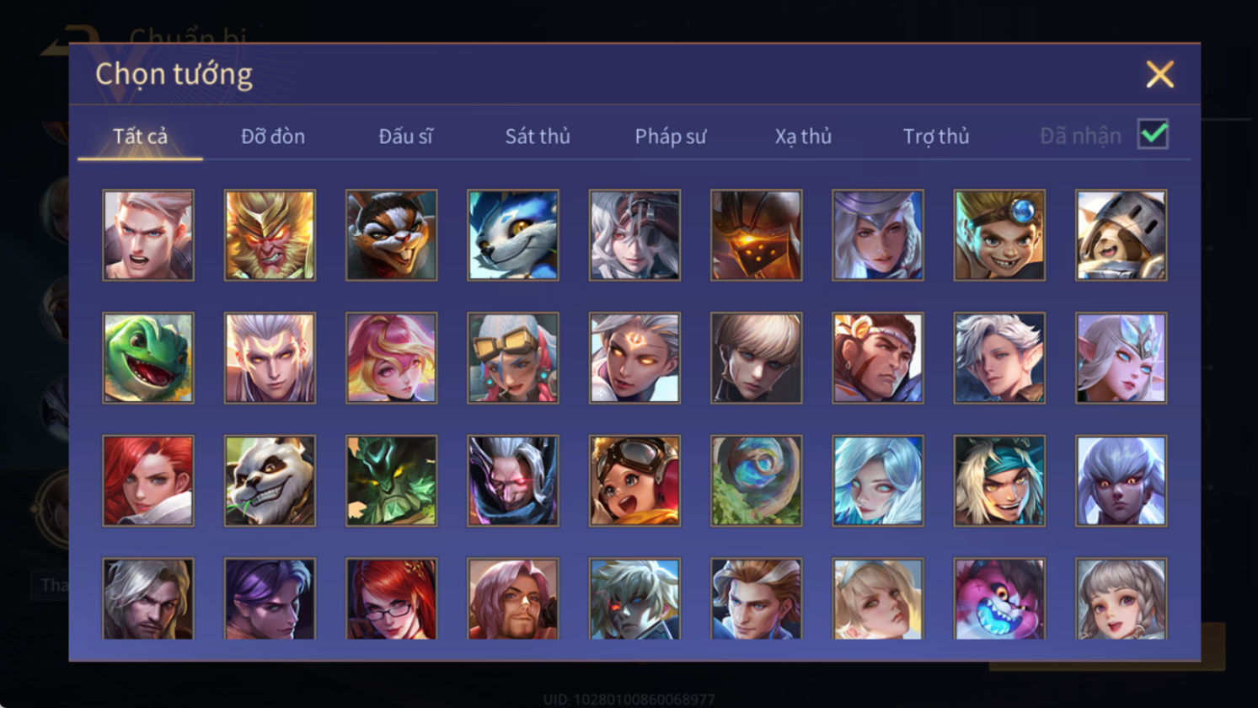Select the green tree monster hero
Screen dimensions: 1258x708
[392, 481]
